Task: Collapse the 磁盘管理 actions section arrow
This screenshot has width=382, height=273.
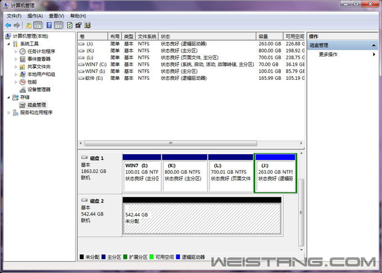Action: pyautogui.click(x=374, y=45)
